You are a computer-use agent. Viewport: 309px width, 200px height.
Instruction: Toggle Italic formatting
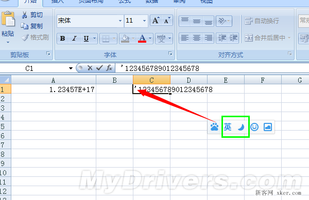click(74, 39)
